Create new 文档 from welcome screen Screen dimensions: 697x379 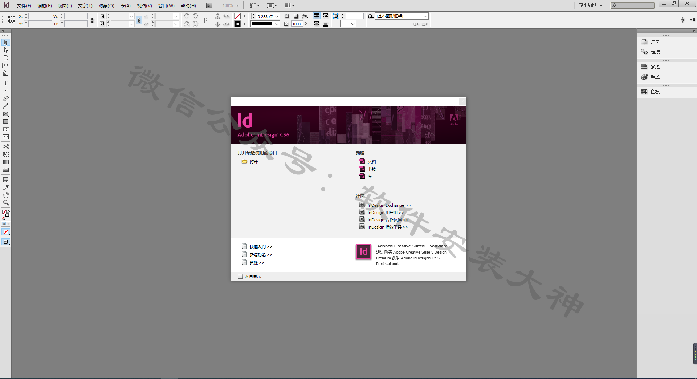click(368, 162)
